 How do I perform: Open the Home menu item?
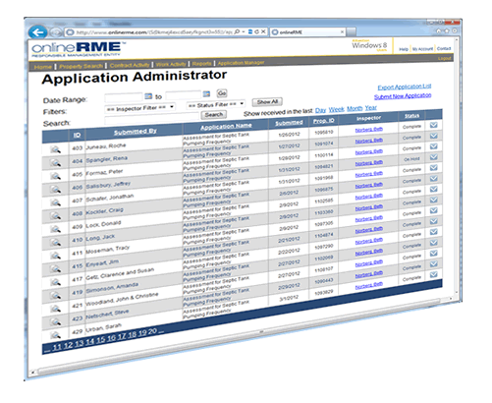coord(43,67)
